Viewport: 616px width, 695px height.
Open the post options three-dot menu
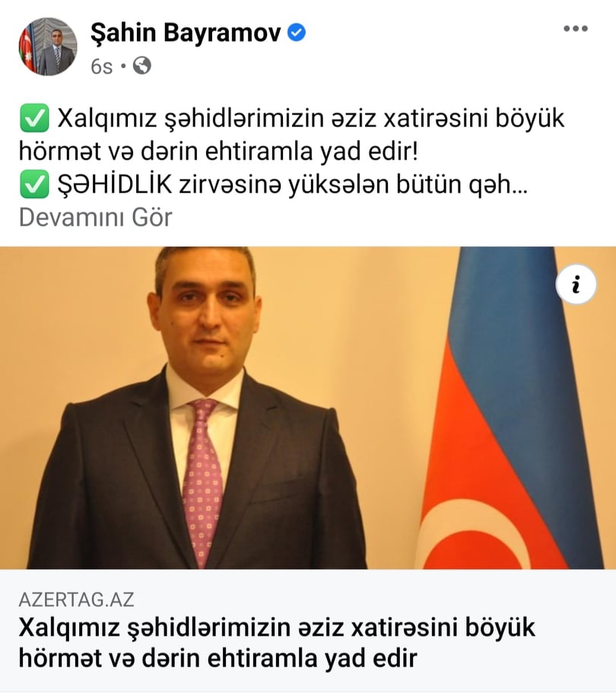pos(575,29)
